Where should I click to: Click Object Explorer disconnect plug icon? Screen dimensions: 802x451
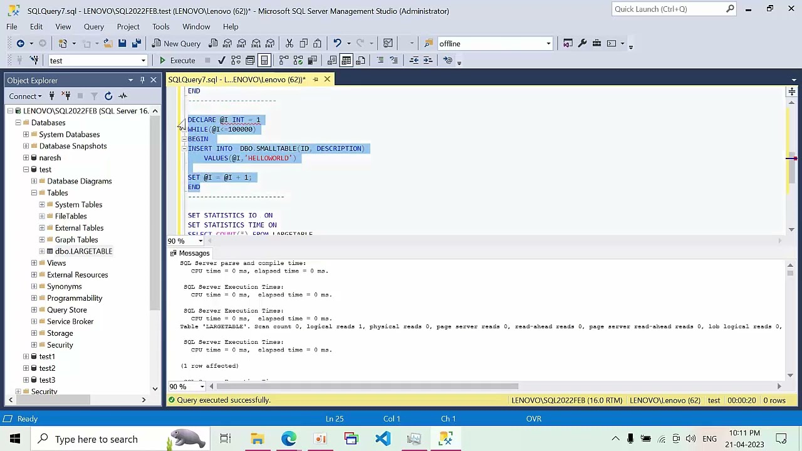66,96
